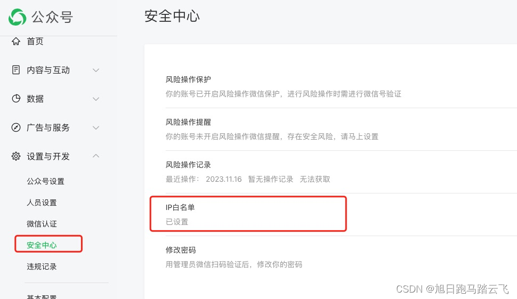Select 安全中心 menu item
The height and width of the screenshot is (299, 517).
42,245
